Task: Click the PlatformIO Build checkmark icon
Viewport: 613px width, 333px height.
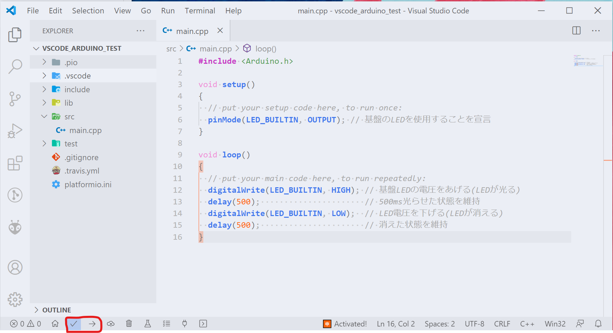Action: click(74, 323)
